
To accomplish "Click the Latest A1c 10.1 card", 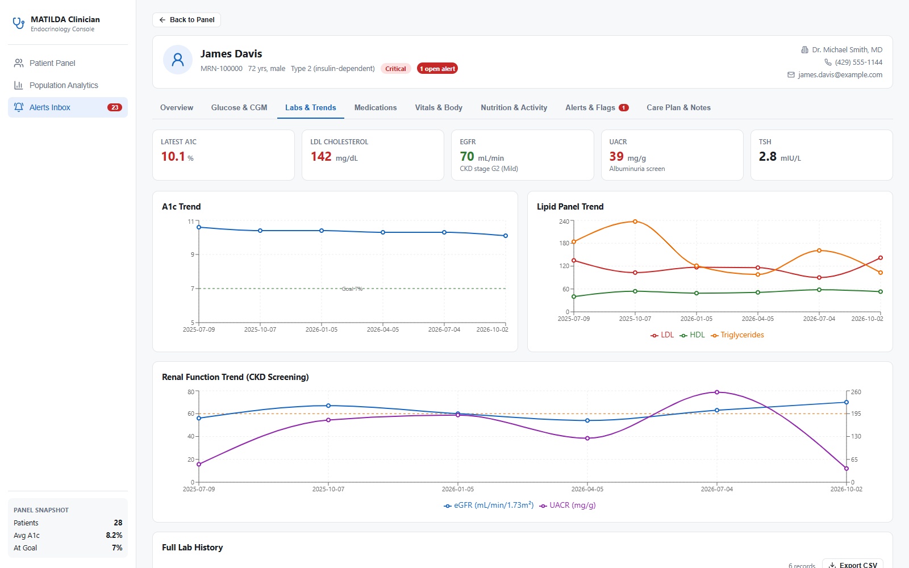I will 223,155.
